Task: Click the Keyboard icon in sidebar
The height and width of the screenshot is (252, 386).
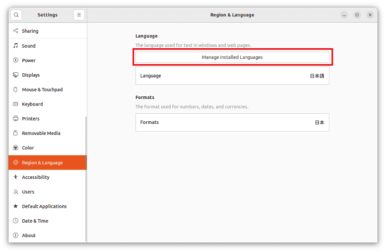Action: coord(15,104)
